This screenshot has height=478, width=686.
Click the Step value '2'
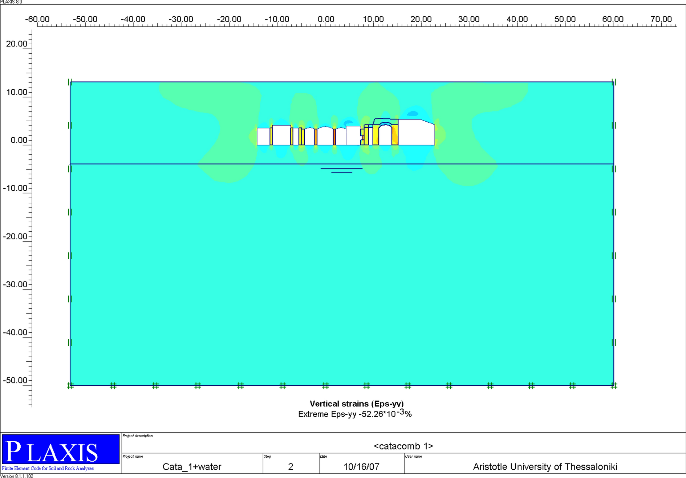coord(291,467)
